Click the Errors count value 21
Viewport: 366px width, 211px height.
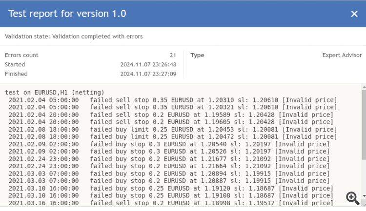(x=173, y=55)
